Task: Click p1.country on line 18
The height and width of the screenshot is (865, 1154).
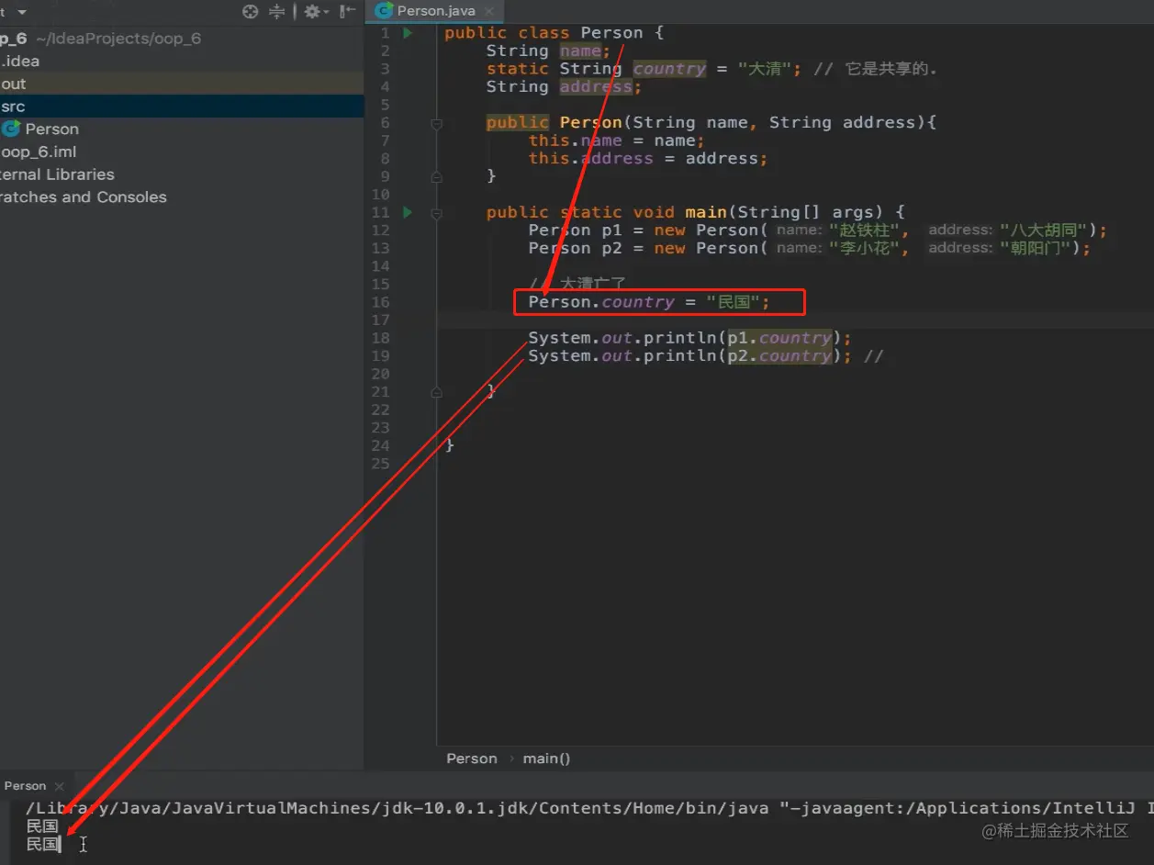Action: pyautogui.click(x=779, y=338)
